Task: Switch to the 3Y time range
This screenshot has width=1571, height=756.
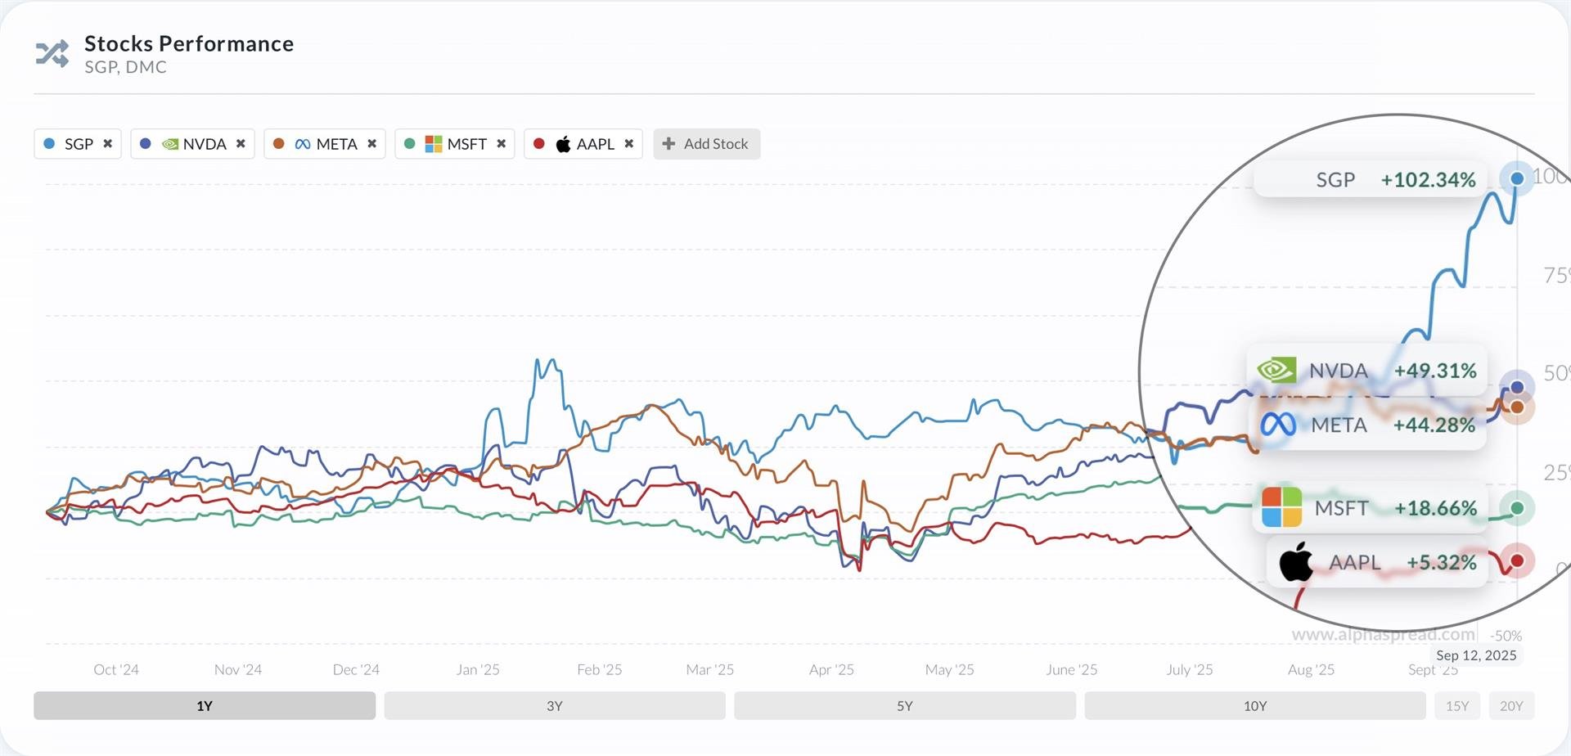Action: coord(555,705)
